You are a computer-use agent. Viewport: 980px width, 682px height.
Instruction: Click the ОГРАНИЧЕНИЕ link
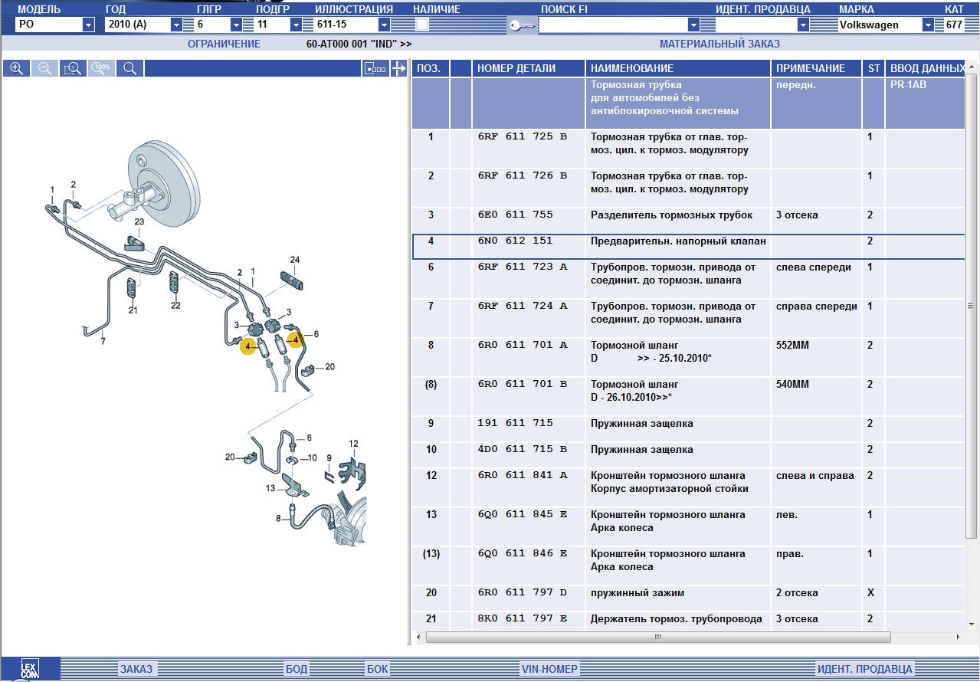[x=224, y=44]
